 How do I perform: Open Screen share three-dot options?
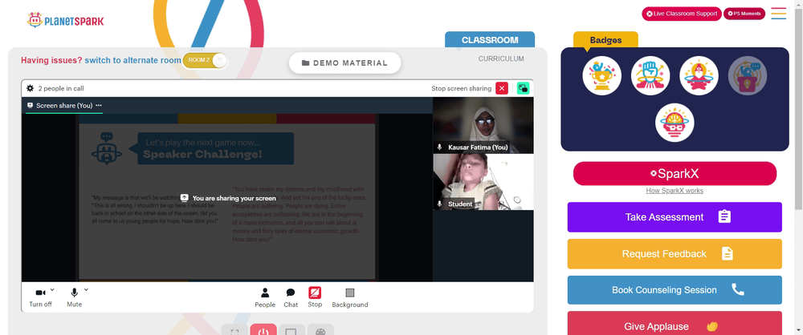tap(99, 105)
